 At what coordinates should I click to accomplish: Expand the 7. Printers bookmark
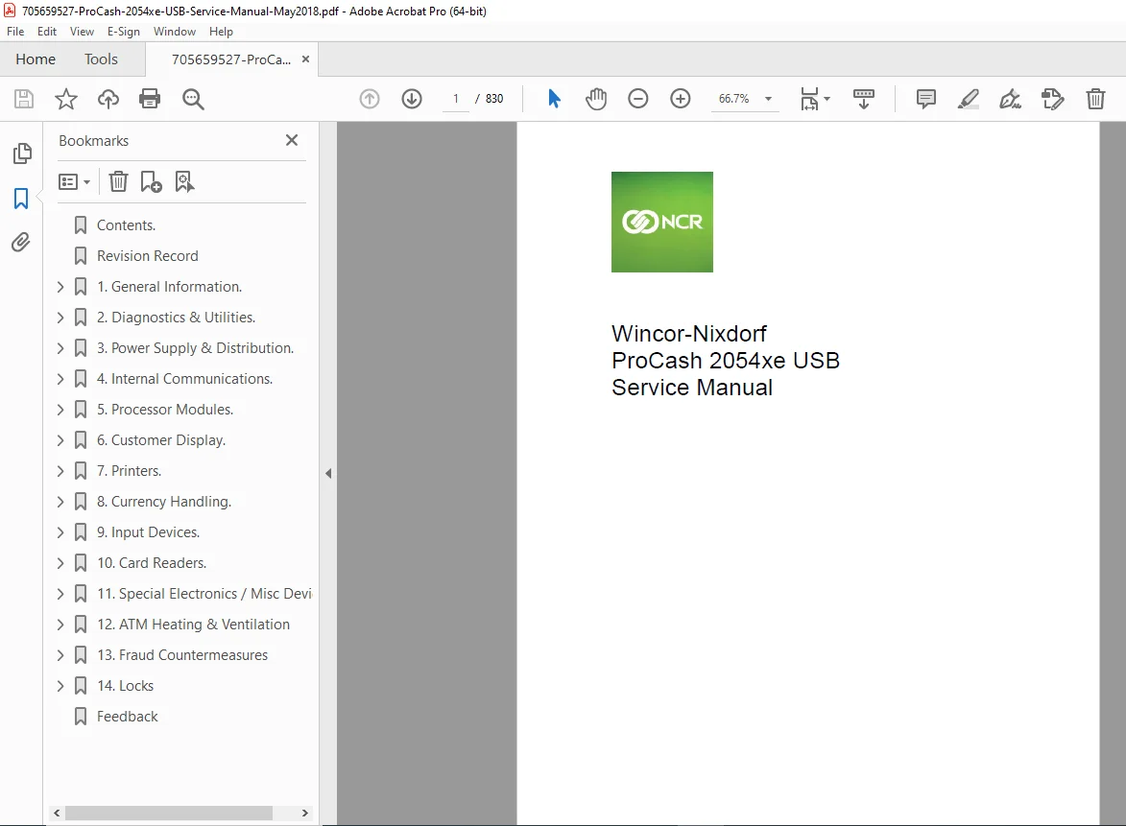pyautogui.click(x=60, y=471)
